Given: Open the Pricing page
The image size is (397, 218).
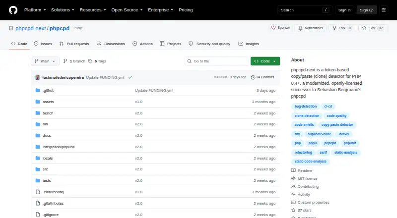Looking at the screenshot, I should pyautogui.click(x=186, y=10).
